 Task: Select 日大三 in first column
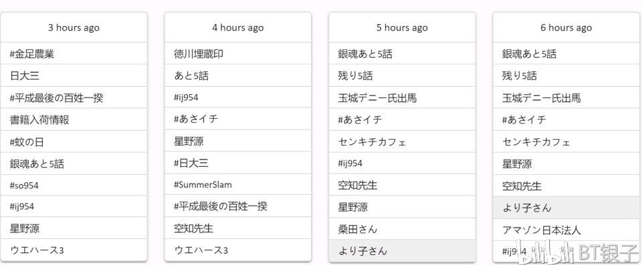coord(74,75)
